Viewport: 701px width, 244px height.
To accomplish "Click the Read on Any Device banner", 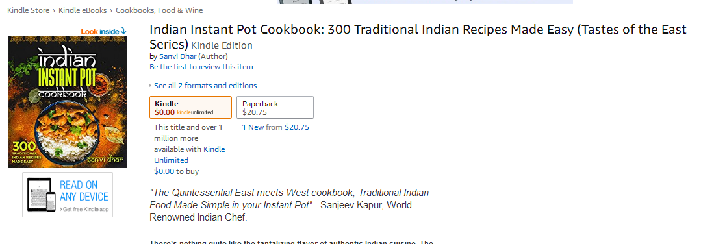I will tap(68, 195).
